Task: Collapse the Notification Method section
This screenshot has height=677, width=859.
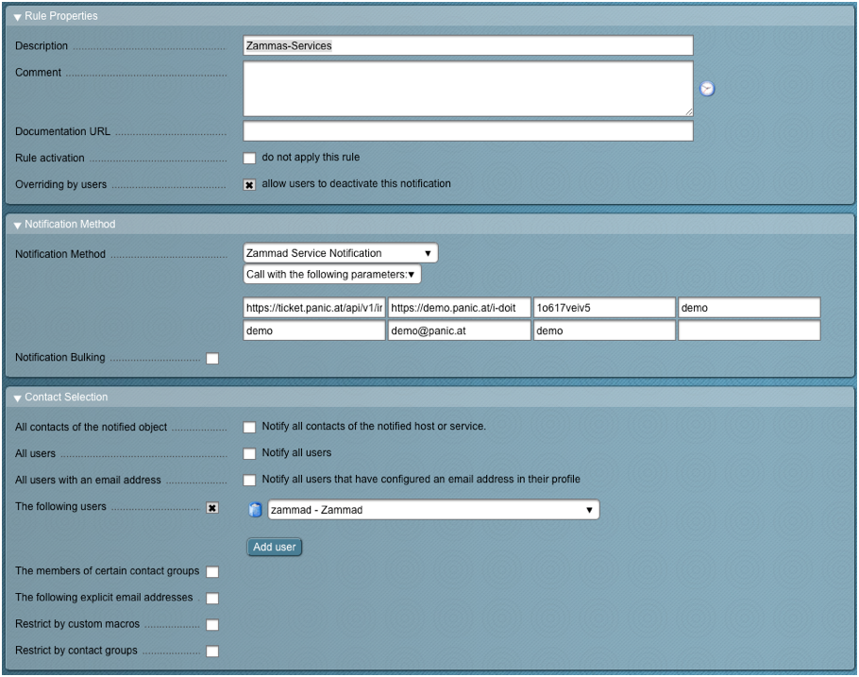Action: pyautogui.click(x=18, y=225)
